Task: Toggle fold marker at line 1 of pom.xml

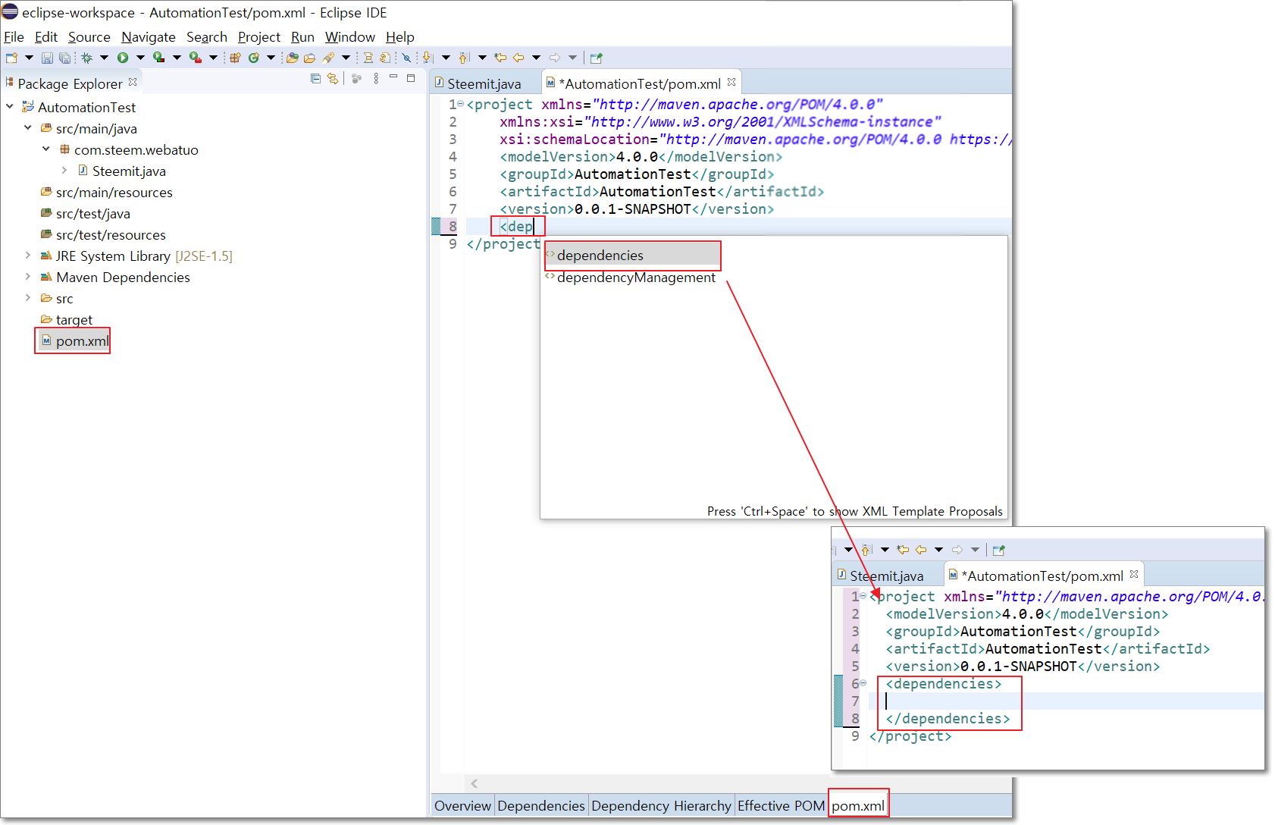Action: point(461,104)
